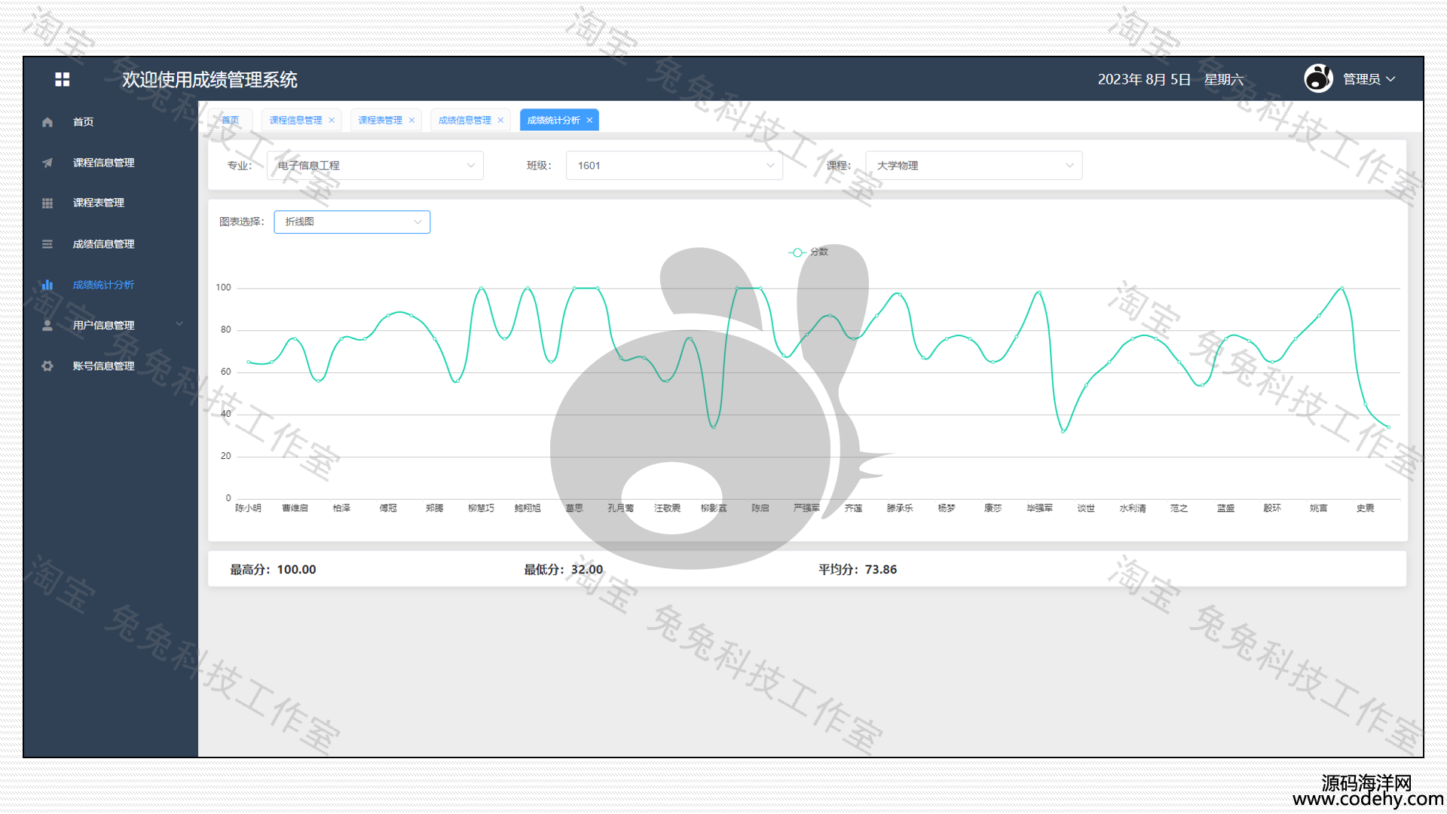Toggle the 分数 legend series
Screen dimensions: 1447x814
pos(808,252)
